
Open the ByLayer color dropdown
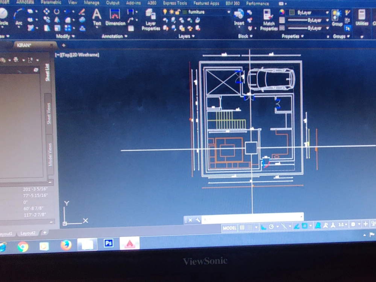pyautogui.click(x=327, y=12)
